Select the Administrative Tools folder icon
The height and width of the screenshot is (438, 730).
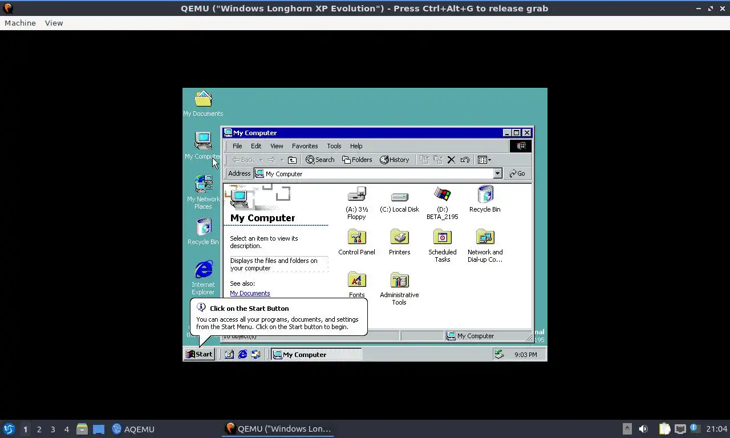(399, 280)
